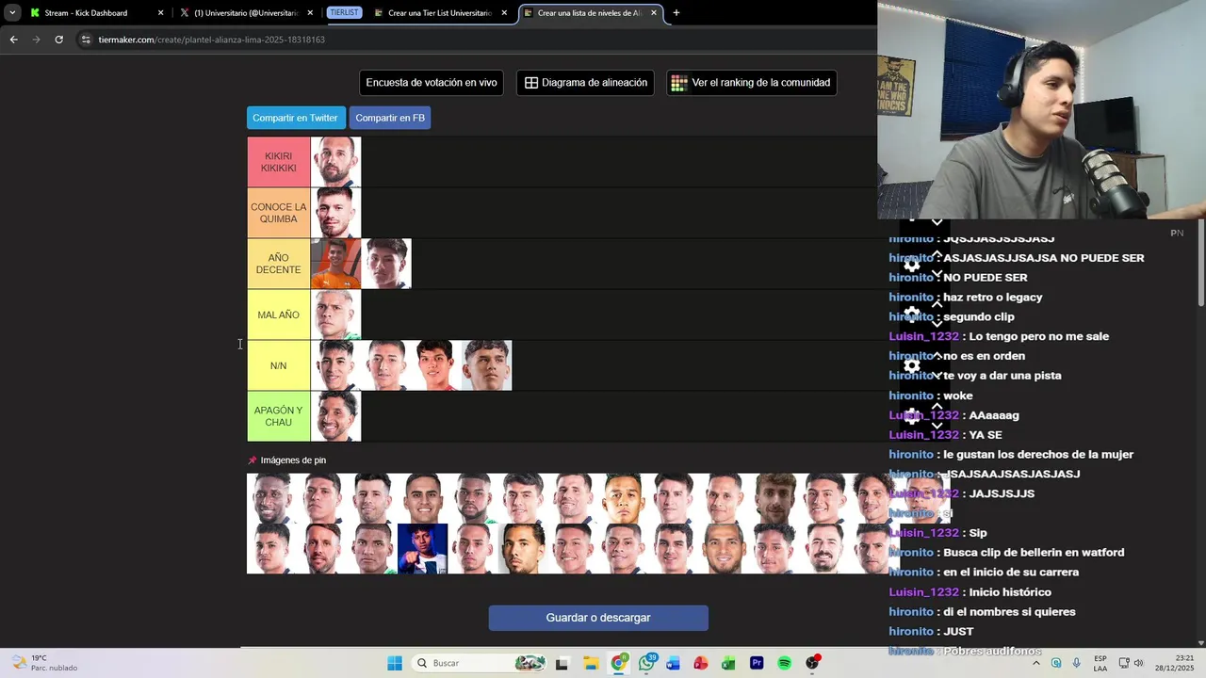
Task: Open a new browser tab
Action: click(676, 13)
